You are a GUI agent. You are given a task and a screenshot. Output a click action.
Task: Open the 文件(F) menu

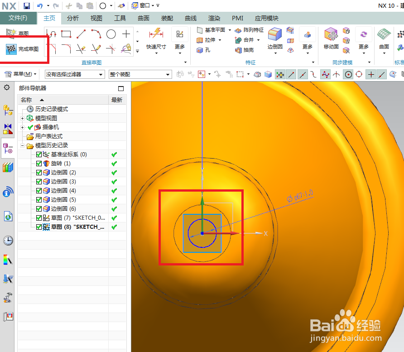[18, 18]
